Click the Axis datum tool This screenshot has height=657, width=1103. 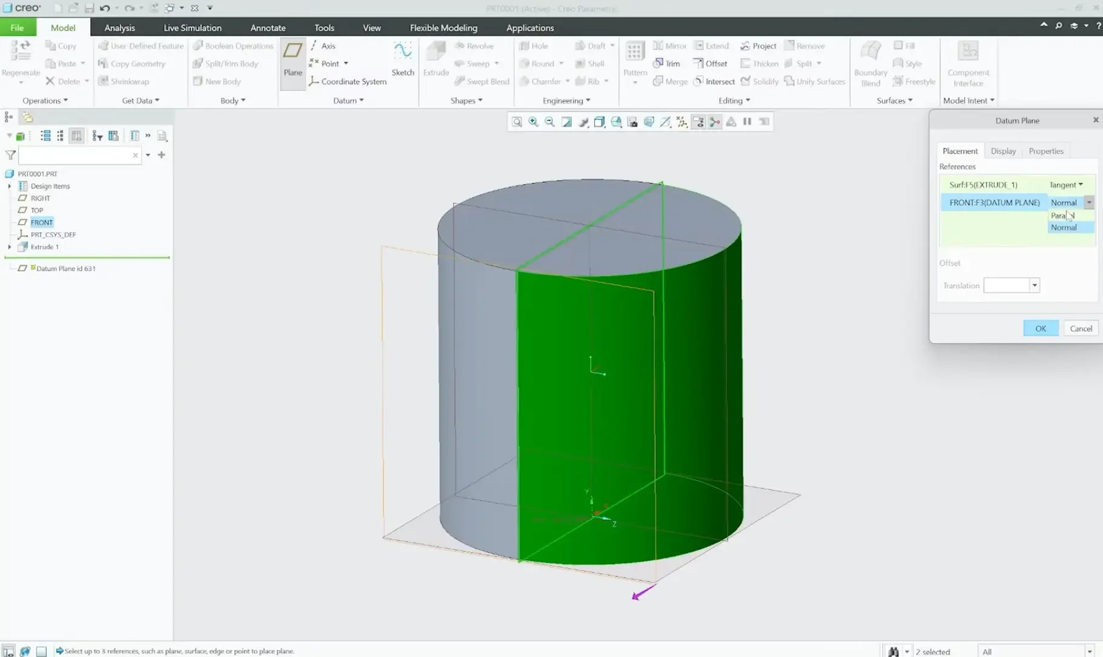tap(323, 46)
